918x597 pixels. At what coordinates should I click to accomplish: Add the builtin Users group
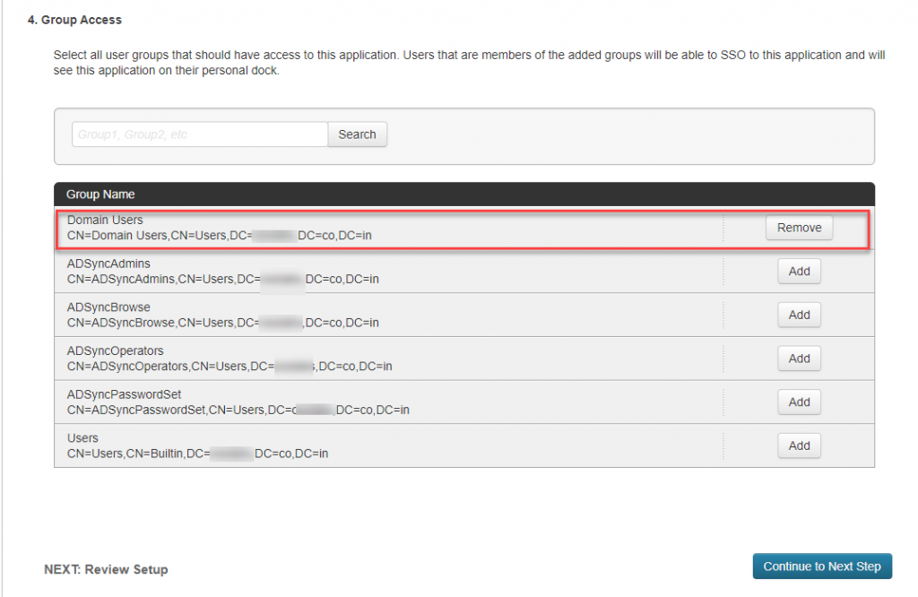point(799,446)
